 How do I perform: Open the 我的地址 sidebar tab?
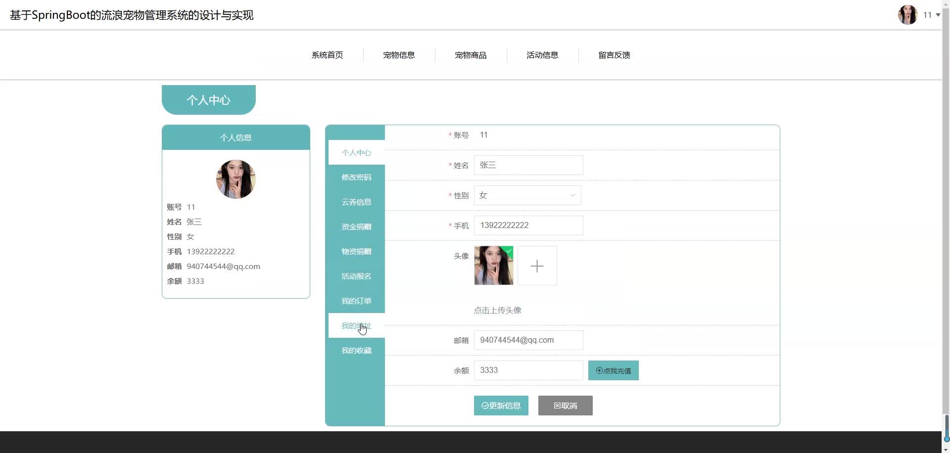(356, 325)
